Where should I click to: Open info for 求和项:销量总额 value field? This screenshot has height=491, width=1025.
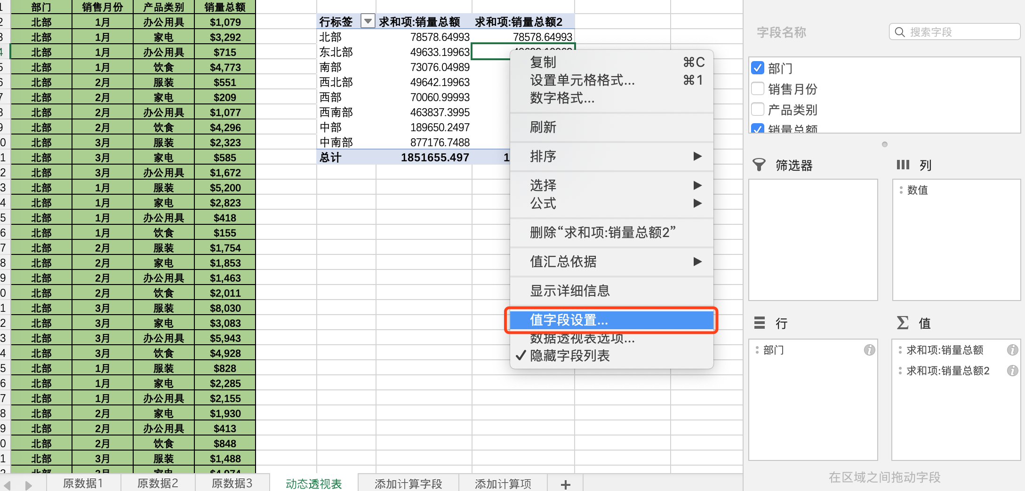1012,350
